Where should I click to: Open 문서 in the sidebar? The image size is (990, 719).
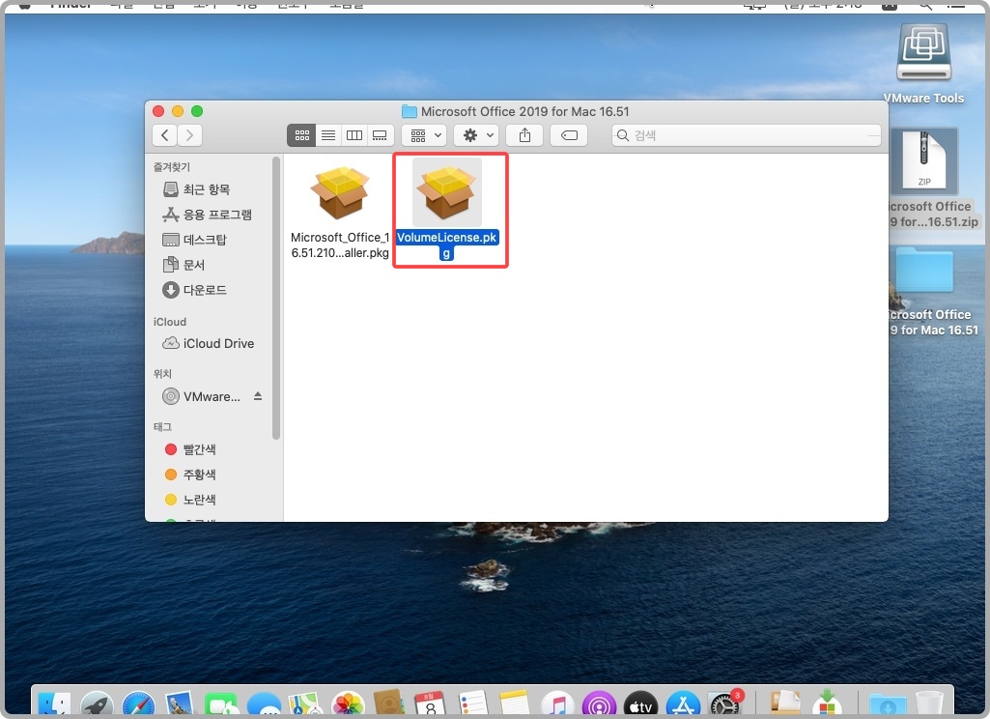coord(184,265)
